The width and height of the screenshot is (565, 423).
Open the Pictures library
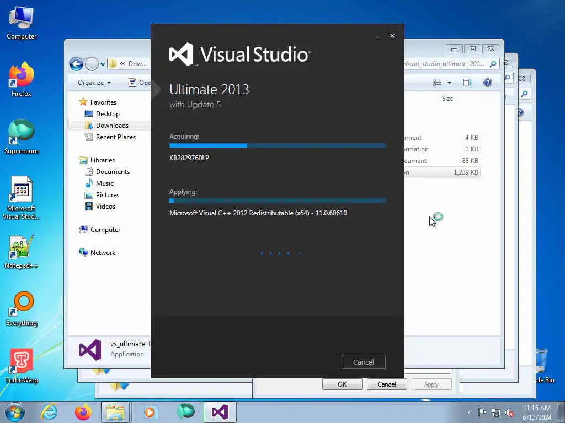point(108,194)
